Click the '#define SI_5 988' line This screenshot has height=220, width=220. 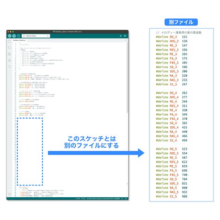coord(171,196)
